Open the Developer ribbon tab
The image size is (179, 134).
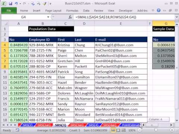pos(126,11)
